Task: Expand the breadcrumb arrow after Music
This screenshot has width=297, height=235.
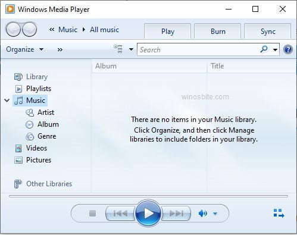Action: tap(84, 30)
